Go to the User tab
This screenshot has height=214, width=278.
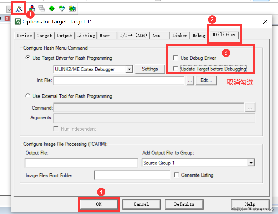coord(107,36)
